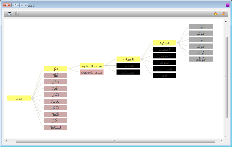Click the horizontal scrollbar left arrow

click(x=6, y=141)
